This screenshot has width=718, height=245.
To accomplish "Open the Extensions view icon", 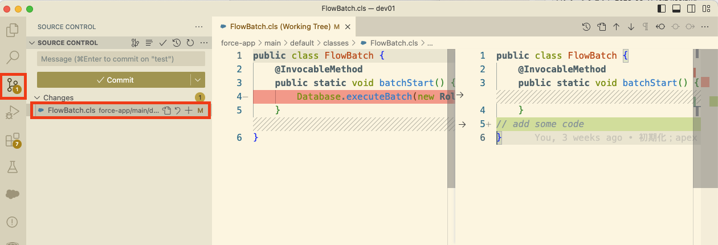I will pos(13,140).
